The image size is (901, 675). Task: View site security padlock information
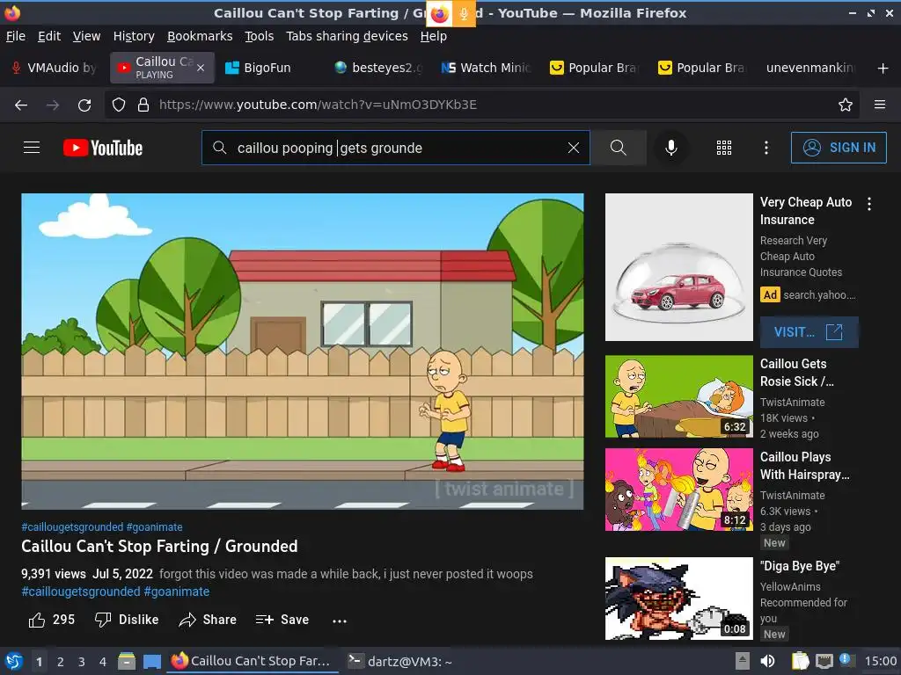143,105
